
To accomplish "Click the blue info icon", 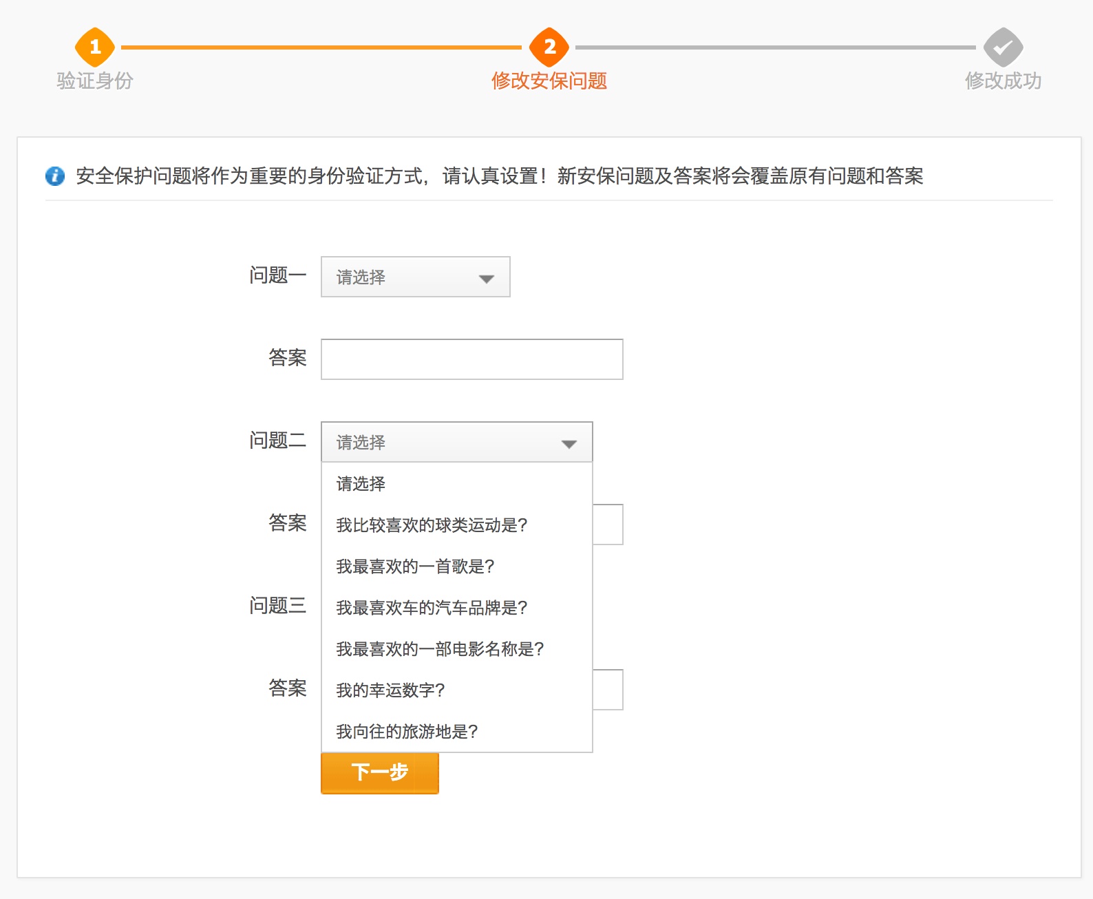I will point(55,176).
